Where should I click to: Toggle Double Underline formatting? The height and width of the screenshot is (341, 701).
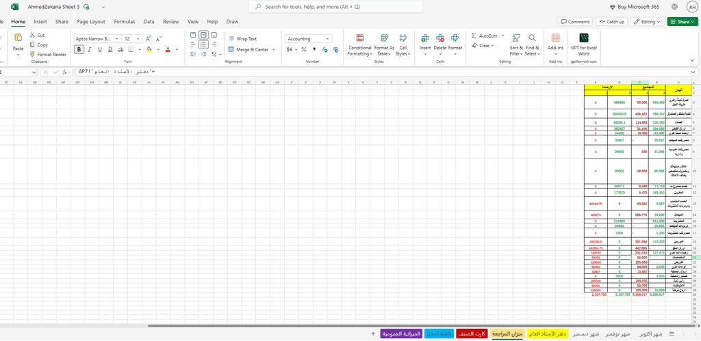coord(110,49)
